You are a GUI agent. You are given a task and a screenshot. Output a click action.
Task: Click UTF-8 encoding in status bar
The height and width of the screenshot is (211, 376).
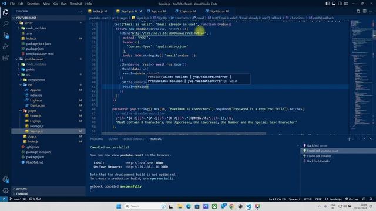point(308,199)
